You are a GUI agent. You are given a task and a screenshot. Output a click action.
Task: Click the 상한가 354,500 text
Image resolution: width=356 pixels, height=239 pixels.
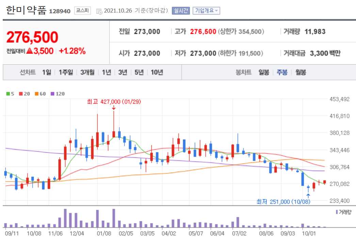pyautogui.click(x=241, y=32)
